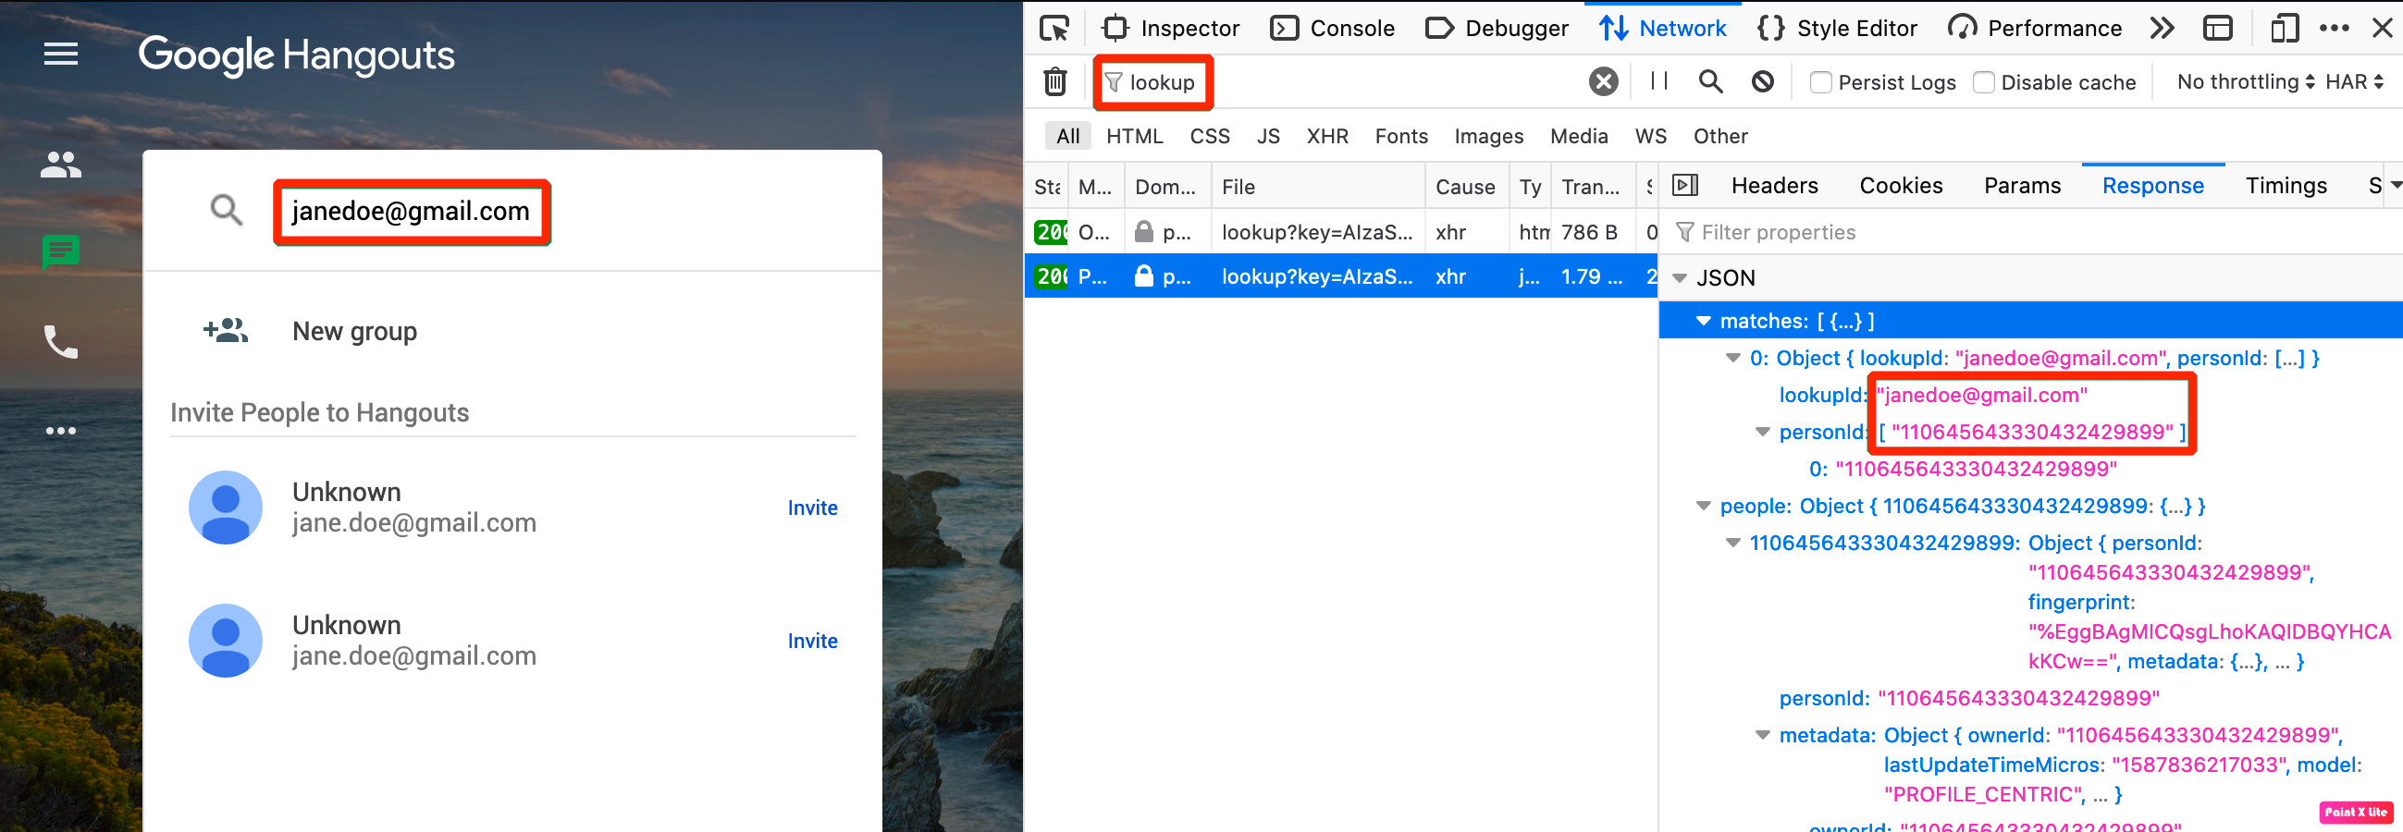Open the network search magnifier
This screenshot has width=2403, height=832.
click(x=1711, y=82)
